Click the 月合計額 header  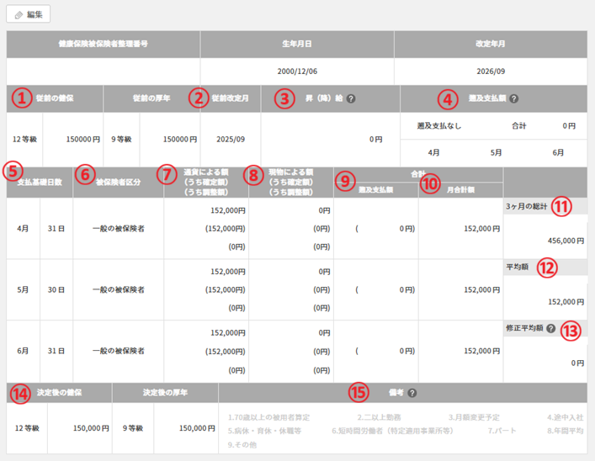coord(460,190)
